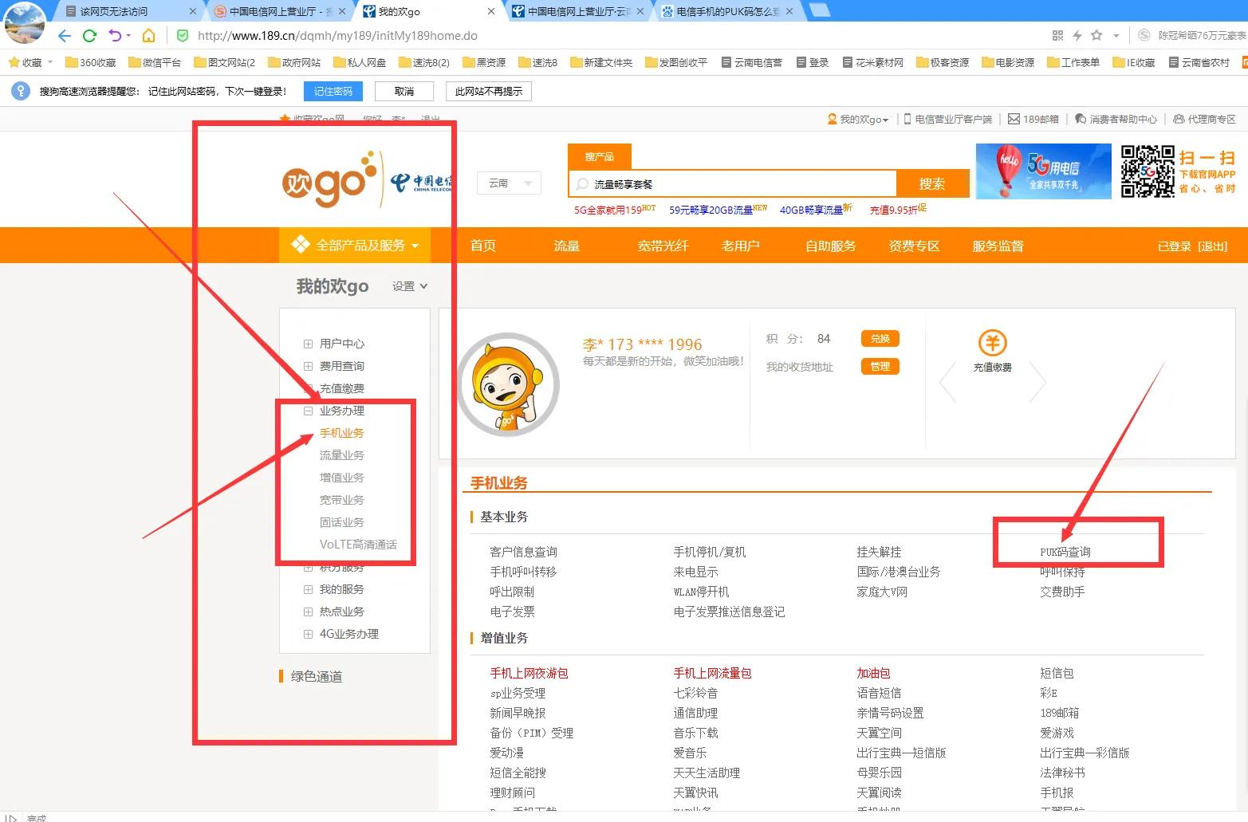Click the 记住密码 remember password button
Screen dimensions: 1248x822
333,91
